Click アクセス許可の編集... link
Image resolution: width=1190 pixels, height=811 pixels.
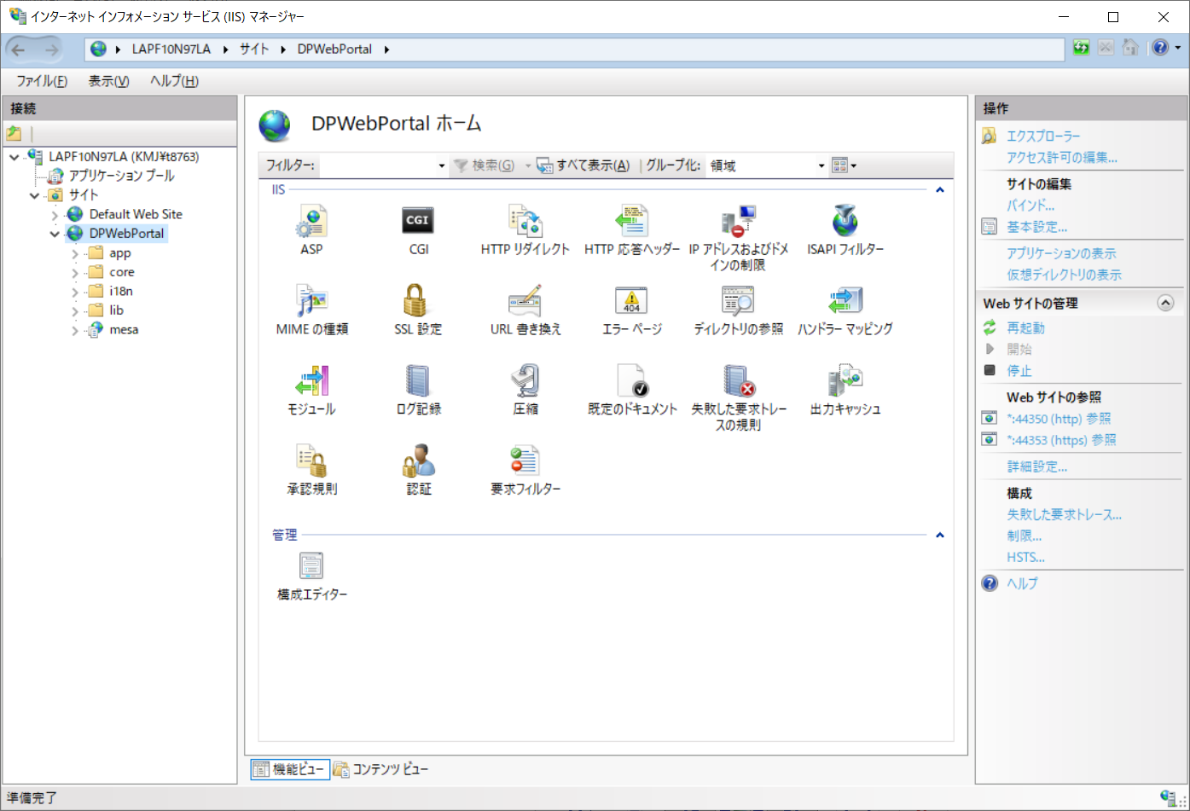coord(1062,158)
